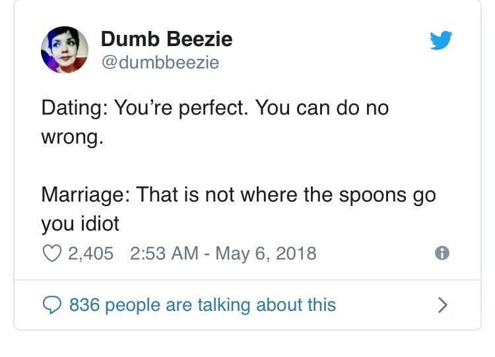Open "836 people are talking about this"

[x=202, y=305]
